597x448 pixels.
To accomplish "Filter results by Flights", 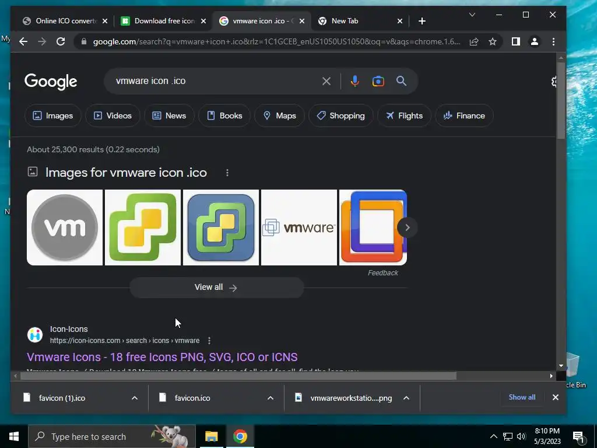I will click(404, 116).
